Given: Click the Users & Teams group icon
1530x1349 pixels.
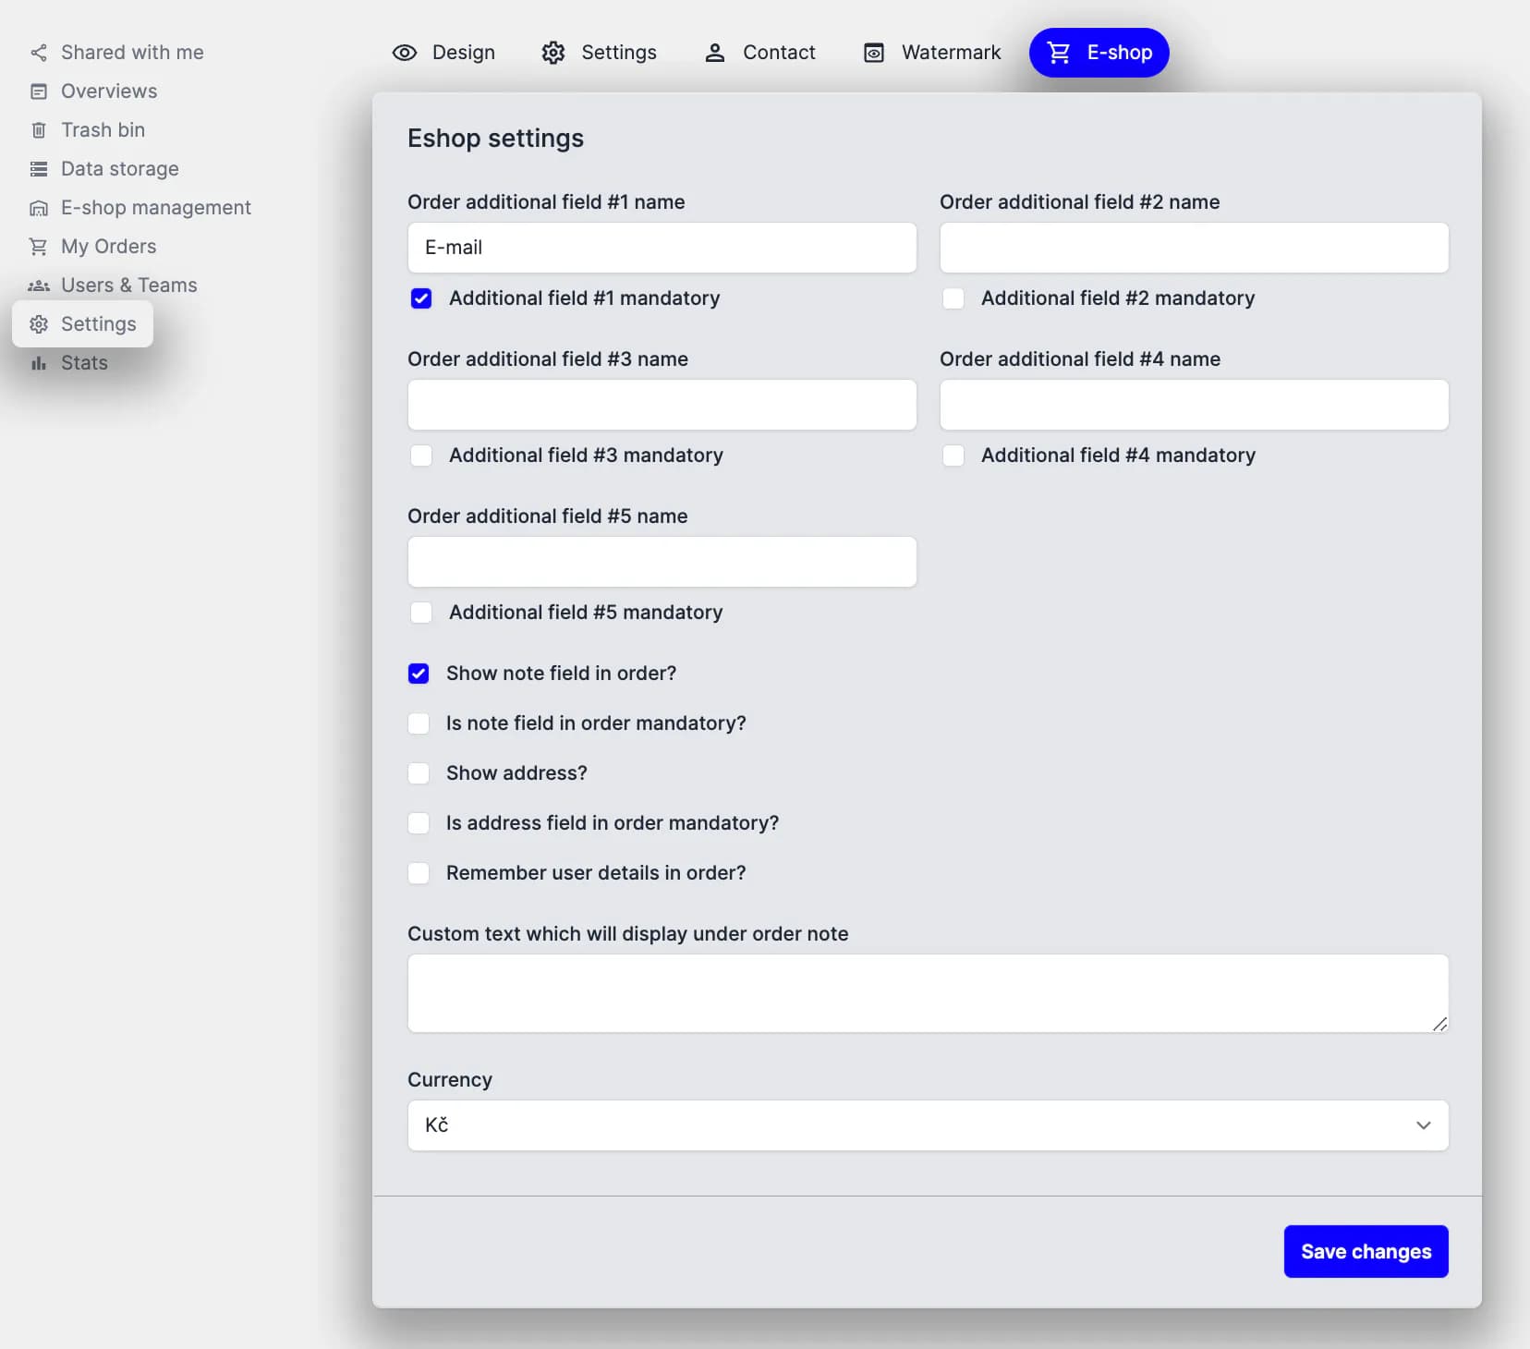Looking at the screenshot, I should pyautogui.click(x=38, y=286).
